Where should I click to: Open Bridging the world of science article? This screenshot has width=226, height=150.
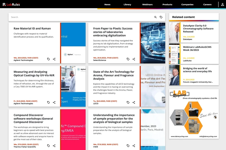pos(197,70)
